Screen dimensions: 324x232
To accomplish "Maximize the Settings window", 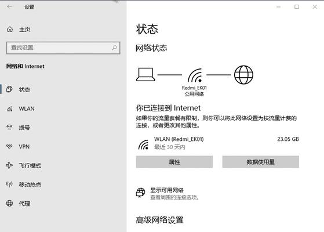I will (x=297, y=7).
